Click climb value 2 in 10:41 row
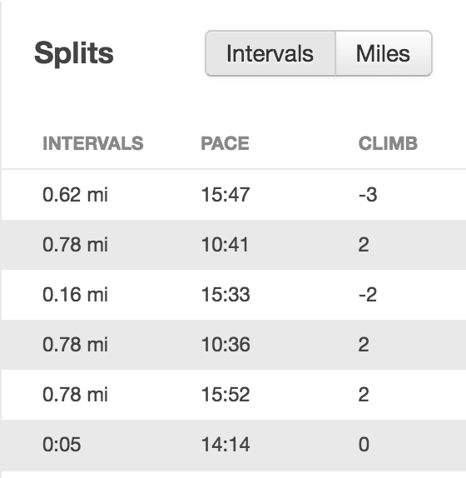Viewport: 466px width, 478px height. click(x=364, y=245)
